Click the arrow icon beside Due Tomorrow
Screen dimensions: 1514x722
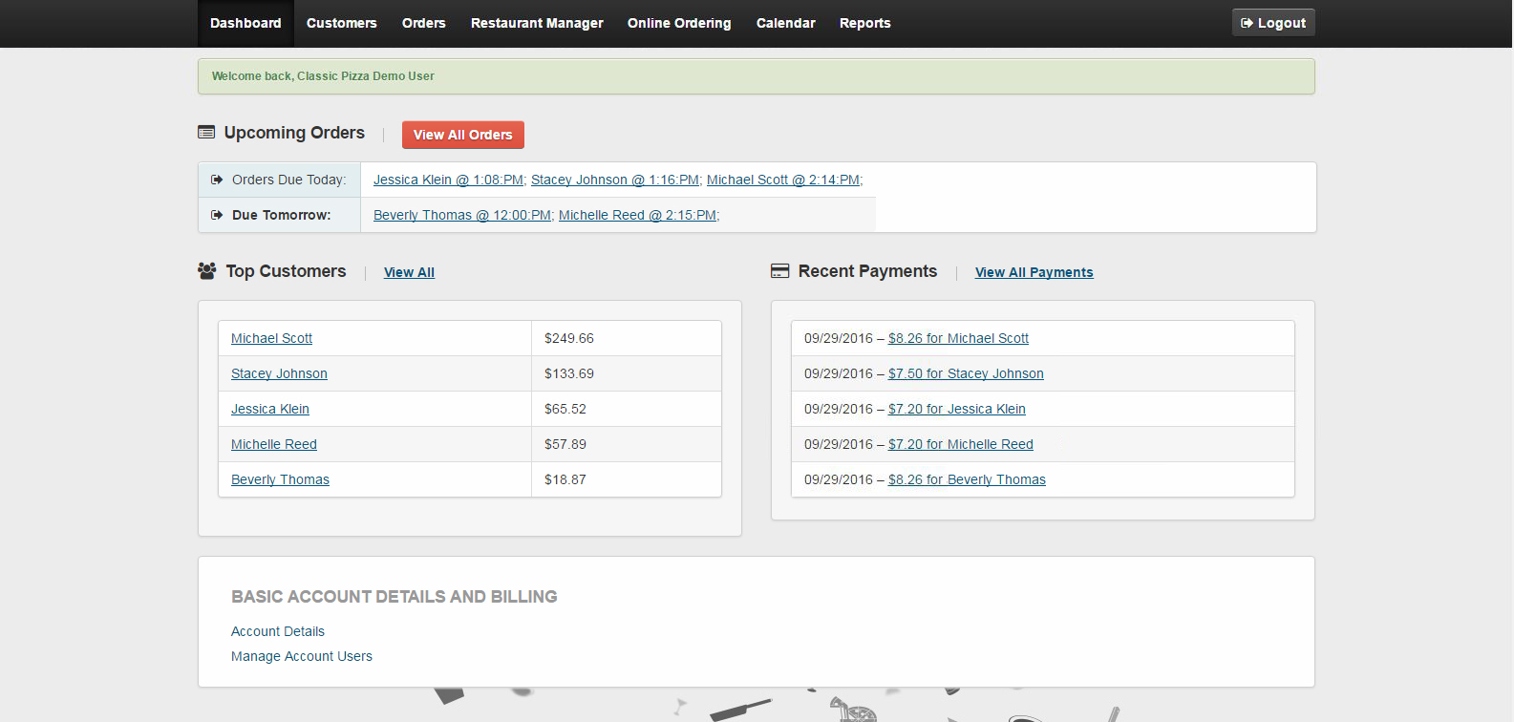(217, 215)
